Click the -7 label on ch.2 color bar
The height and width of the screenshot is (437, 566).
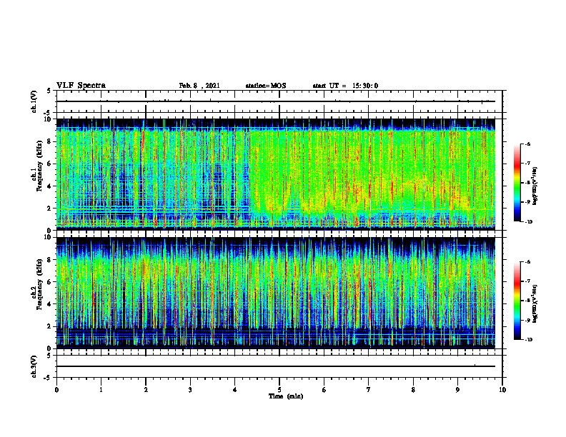527,281
